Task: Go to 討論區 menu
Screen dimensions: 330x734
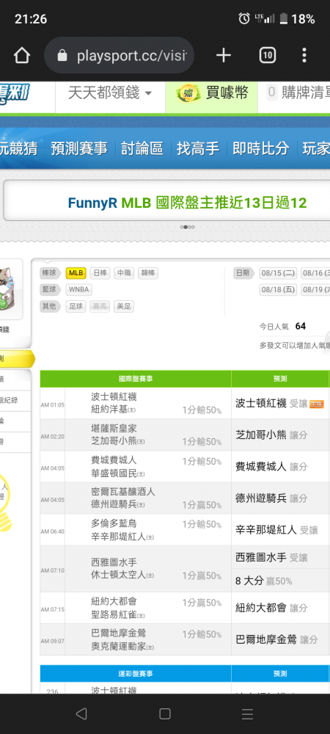Action: click(x=142, y=149)
